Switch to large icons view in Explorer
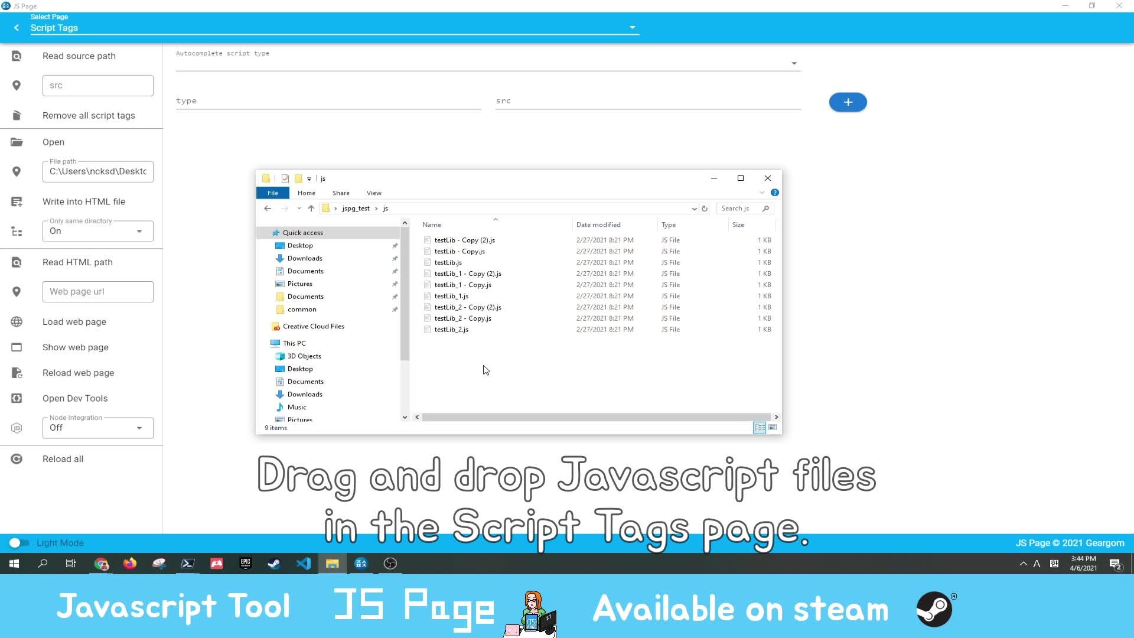The height and width of the screenshot is (638, 1134). coord(773,428)
